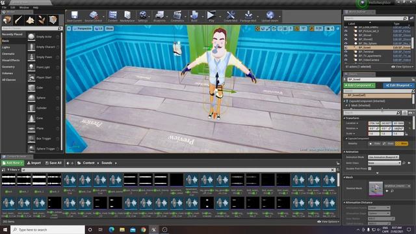
Task: Open the Window menu
Action: pos(24,7)
